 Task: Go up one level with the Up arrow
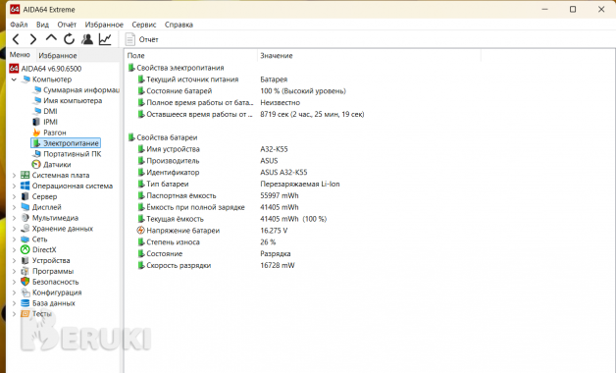tap(51, 38)
